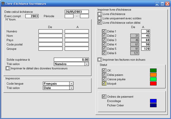Screen dimensions: 171x119
Task: Click the orange Délai paiem color swatch
Action: point(153,75)
